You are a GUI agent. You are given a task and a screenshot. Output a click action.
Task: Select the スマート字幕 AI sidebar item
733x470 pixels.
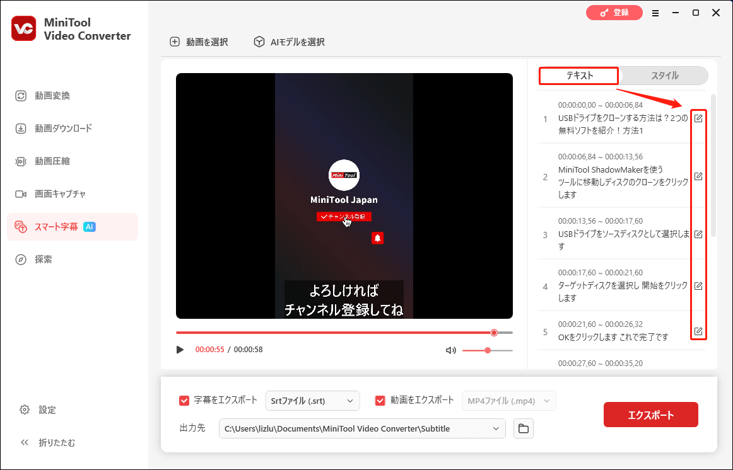click(x=73, y=227)
